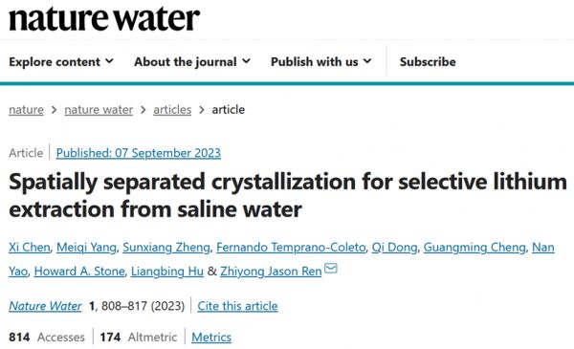Select author Guangming Cheng
This screenshot has width=574, height=349.
point(475,248)
